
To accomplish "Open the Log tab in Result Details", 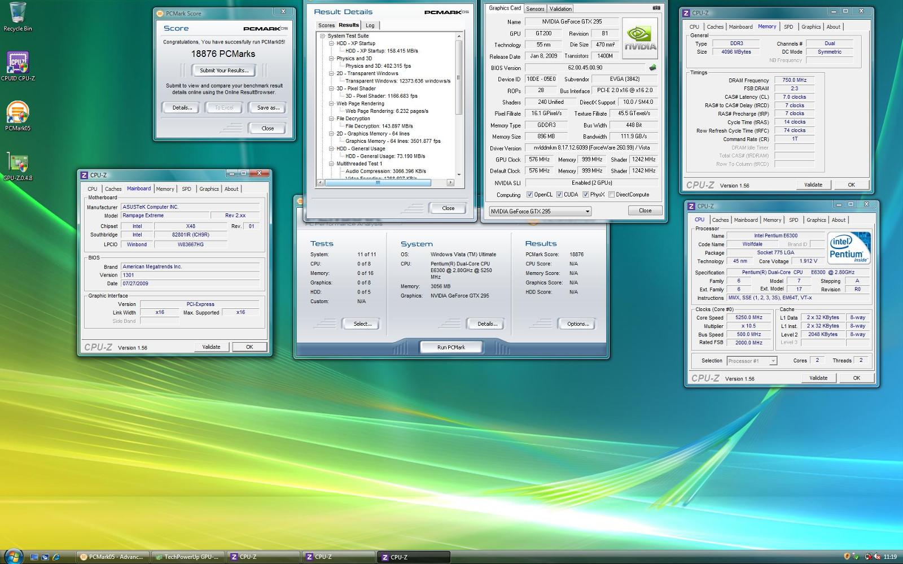I will (x=370, y=25).
